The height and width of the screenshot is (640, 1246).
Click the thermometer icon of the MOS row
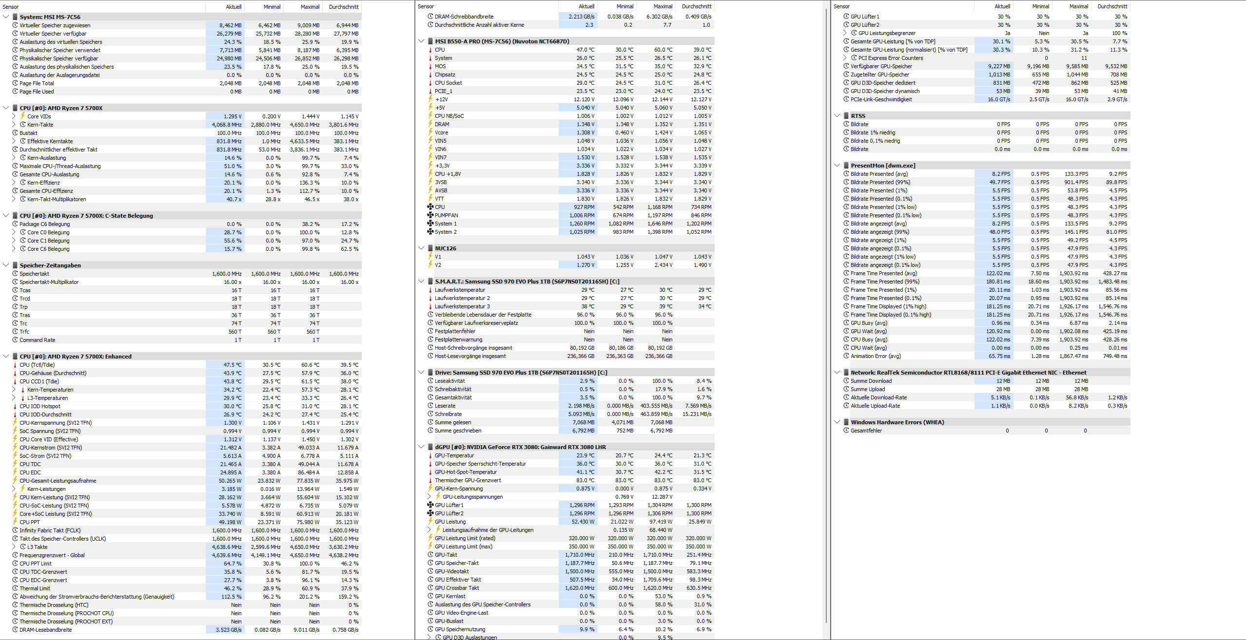coord(430,66)
